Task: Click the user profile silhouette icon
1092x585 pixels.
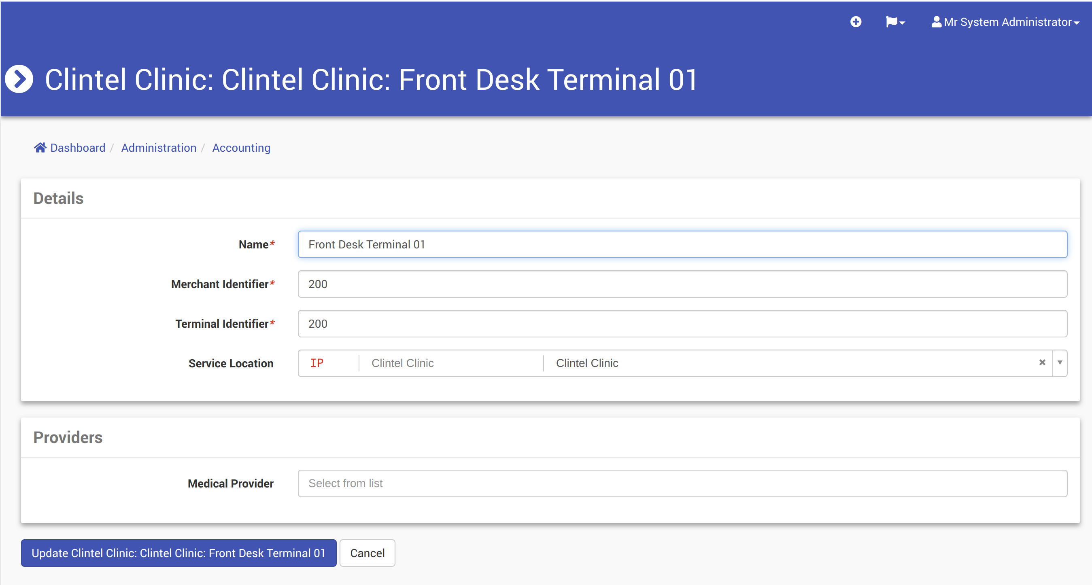Action: tap(936, 21)
